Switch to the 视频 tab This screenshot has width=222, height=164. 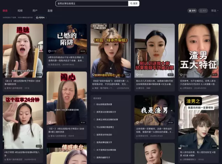20,11
